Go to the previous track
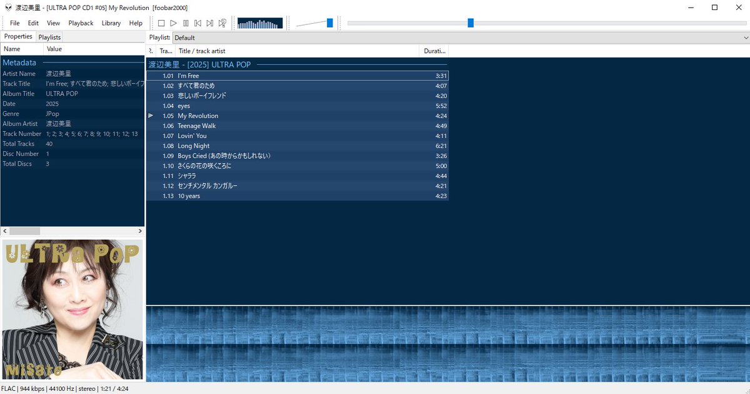This screenshot has height=394, width=750. [197, 23]
